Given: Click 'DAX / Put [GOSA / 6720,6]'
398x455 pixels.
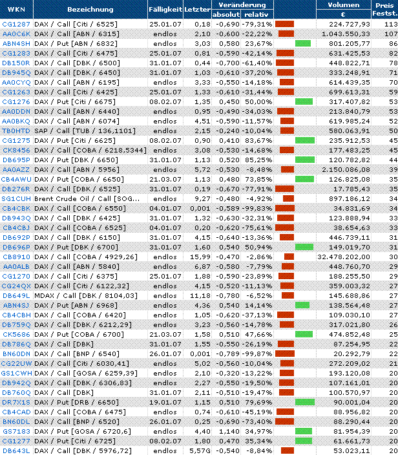Looking at the screenshot, I should pyautogui.click(x=83, y=432).
